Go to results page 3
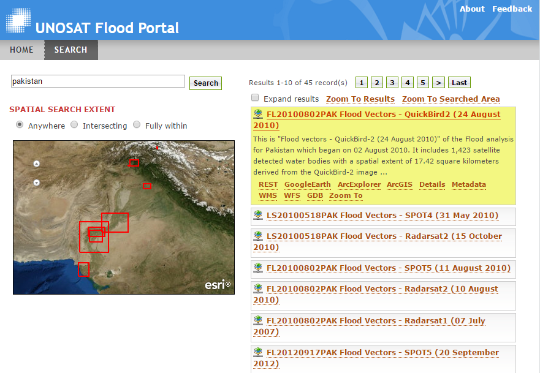The image size is (540, 373). click(392, 83)
